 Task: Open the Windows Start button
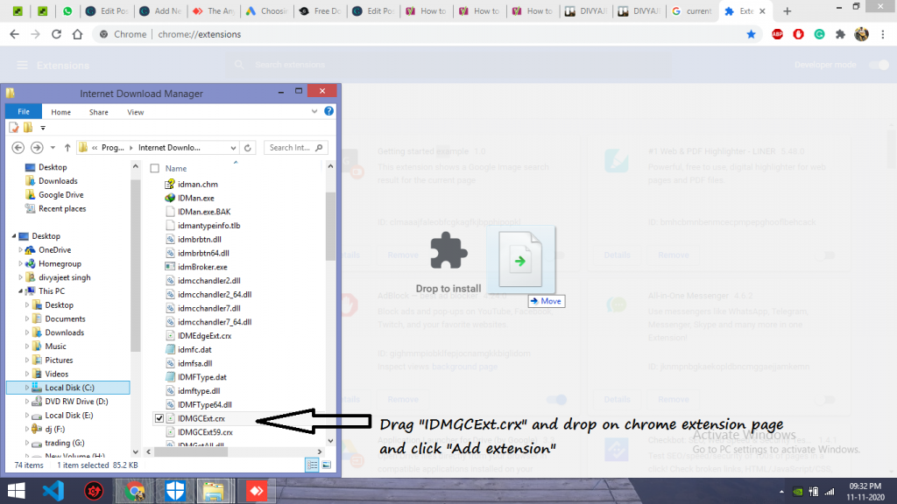pyautogui.click(x=16, y=491)
